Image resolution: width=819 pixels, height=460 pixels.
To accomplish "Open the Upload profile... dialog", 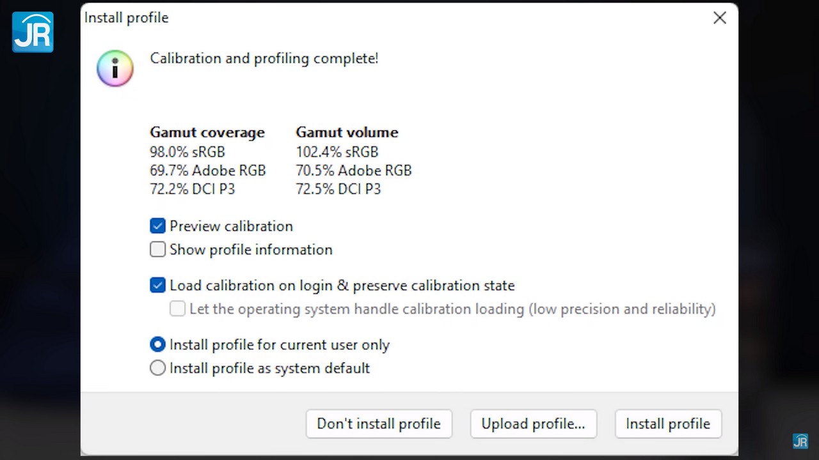I will (x=533, y=424).
